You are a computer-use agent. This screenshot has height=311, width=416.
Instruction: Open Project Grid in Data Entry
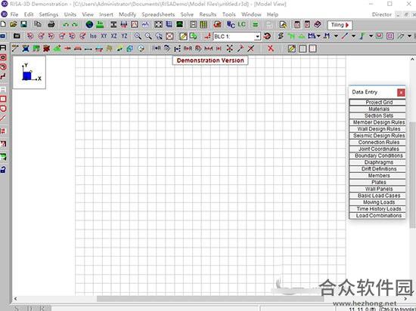[x=377, y=102]
